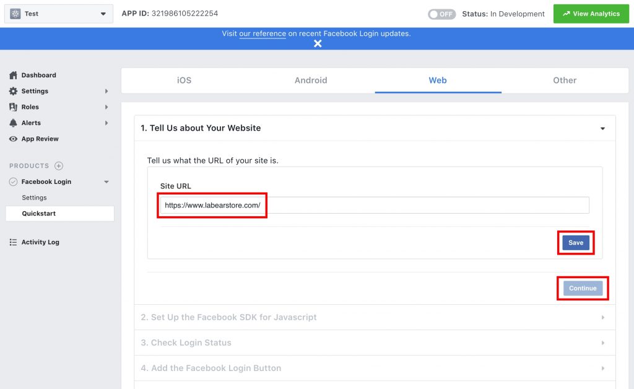Click the APP ID number text
Image resolution: width=634 pixels, height=389 pixels.
coord(185,14)
